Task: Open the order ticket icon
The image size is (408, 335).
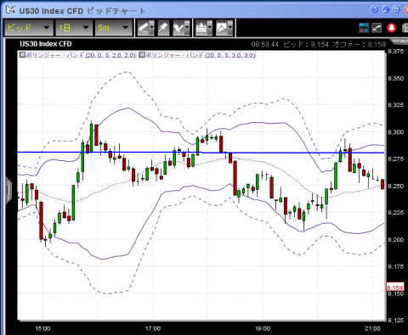Action: 364,28
